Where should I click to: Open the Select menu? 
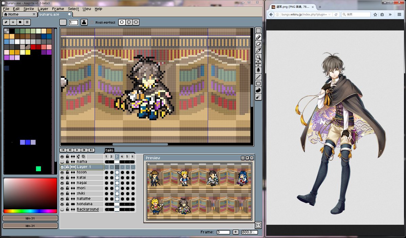pos(73,9)
